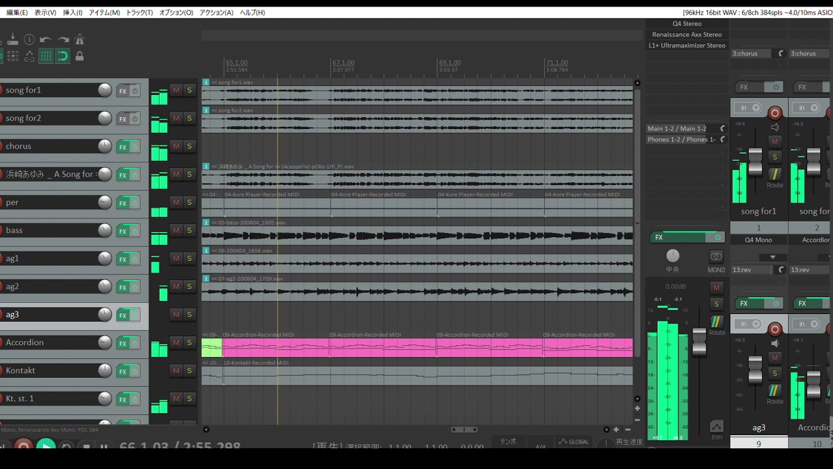Solo the Accordion track
The width and height of the screenshot is (833, 469).
[x=189, y=343]
